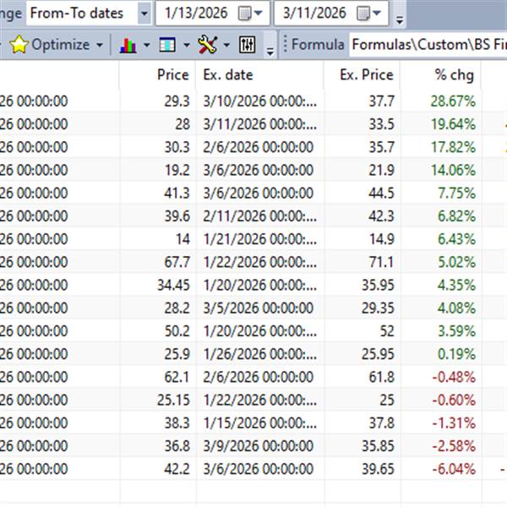The height and width of the screenshot is (507, 507).
Task: Open the calendar for start date 1/13/2026
Action: 251,13
